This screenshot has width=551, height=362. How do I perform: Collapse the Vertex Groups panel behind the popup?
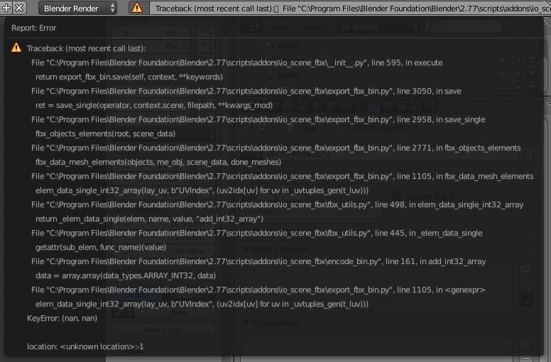(246, 250)
